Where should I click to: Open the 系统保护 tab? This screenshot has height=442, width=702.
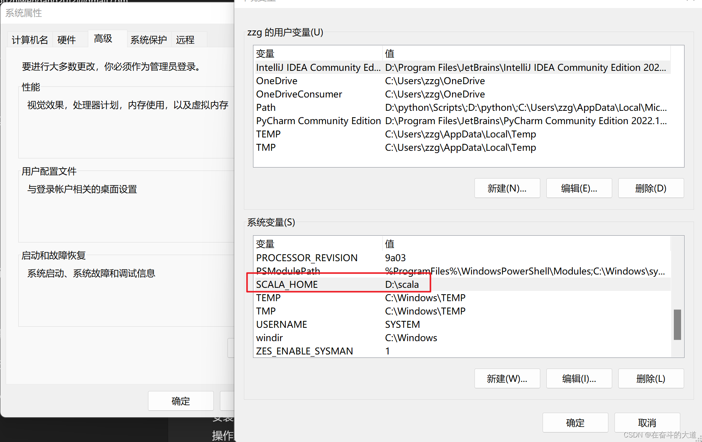[149, 39]
